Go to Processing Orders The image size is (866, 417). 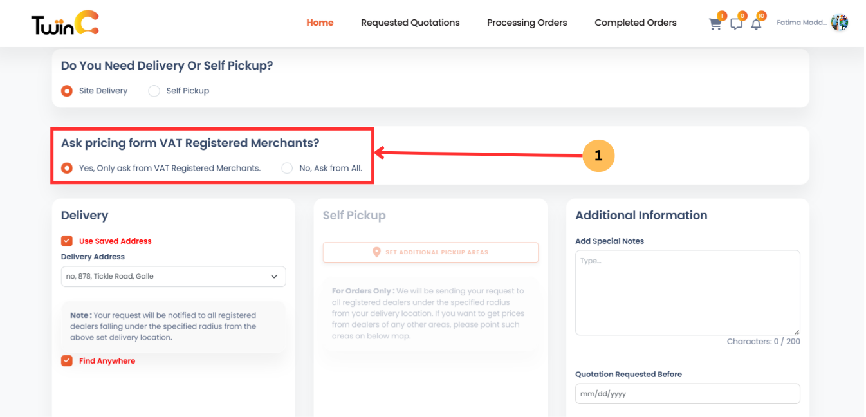[x=527, y=23]
